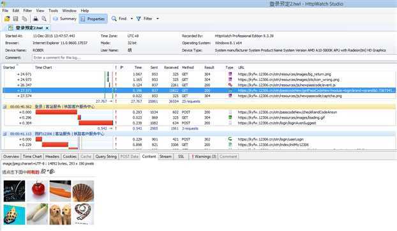Open the Tools menu

[x=53, y=11]
